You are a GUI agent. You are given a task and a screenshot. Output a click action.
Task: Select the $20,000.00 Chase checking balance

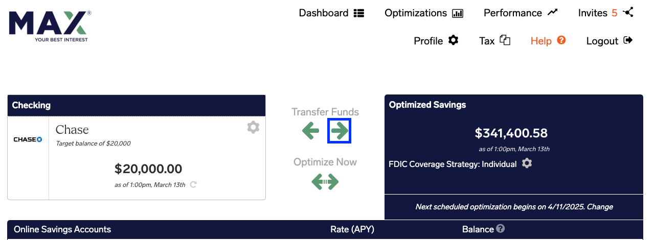[x=148, y=169]
